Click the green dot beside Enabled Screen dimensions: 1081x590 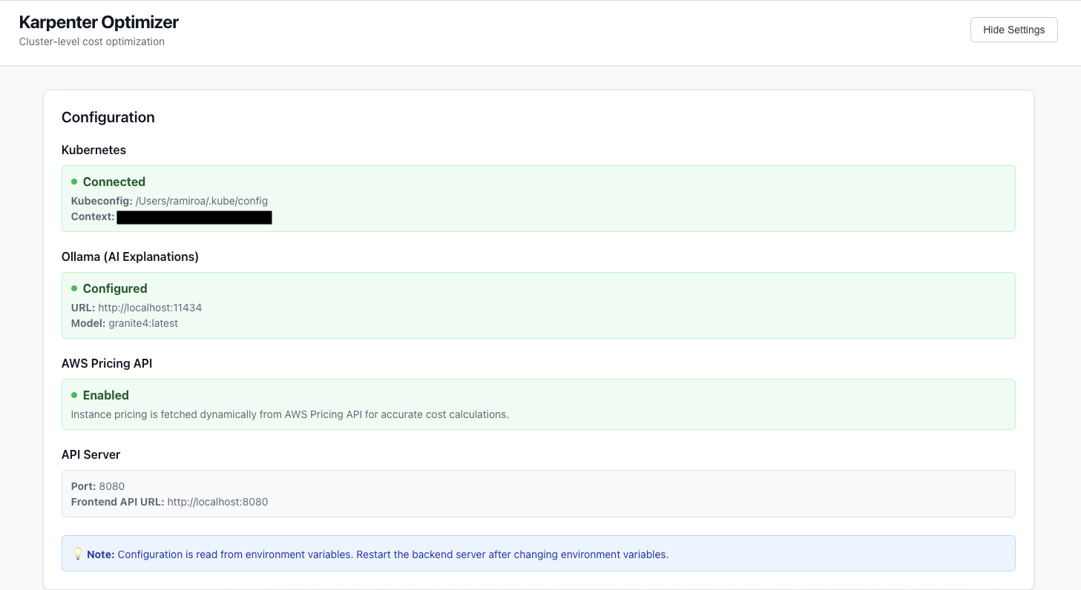click(74, 395)
